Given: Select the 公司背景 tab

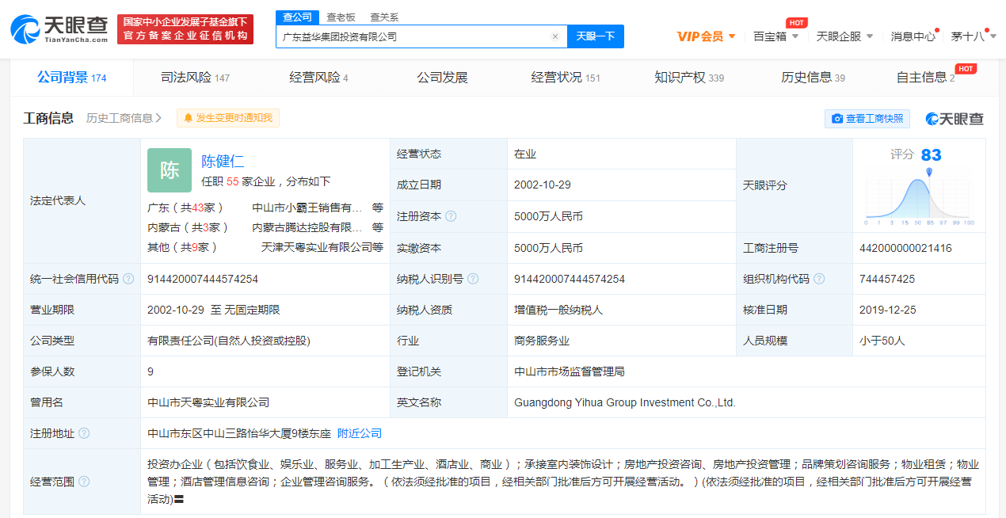Looking at the screenshot, I should coord(72,78).
